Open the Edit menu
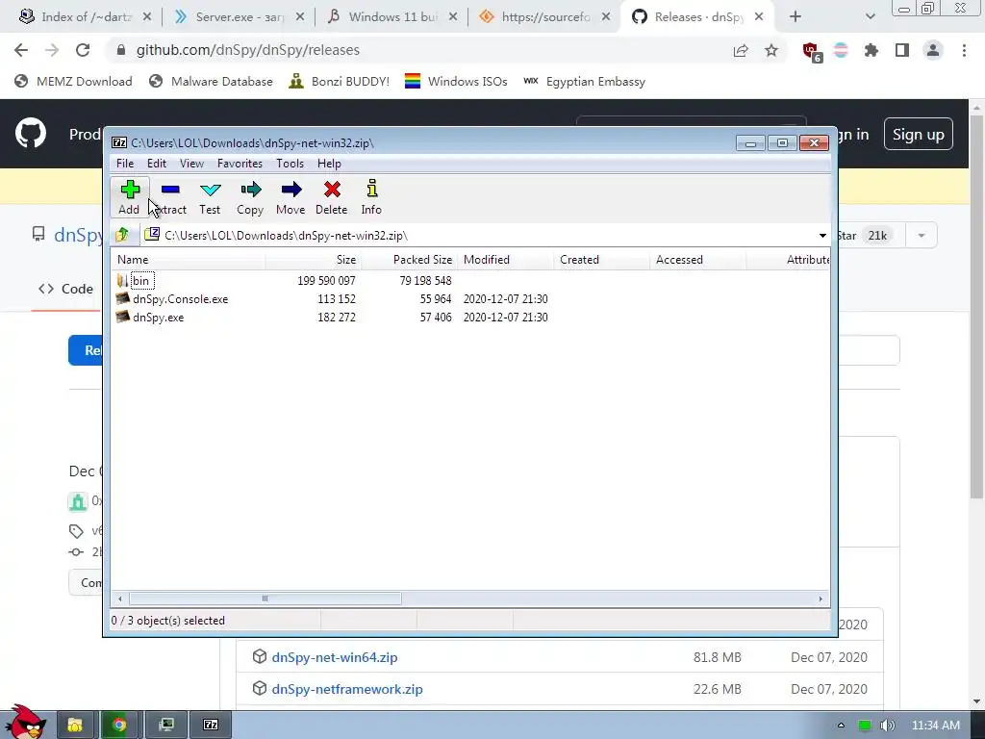Viewport: 985px width, 739px height. point(157,164)
